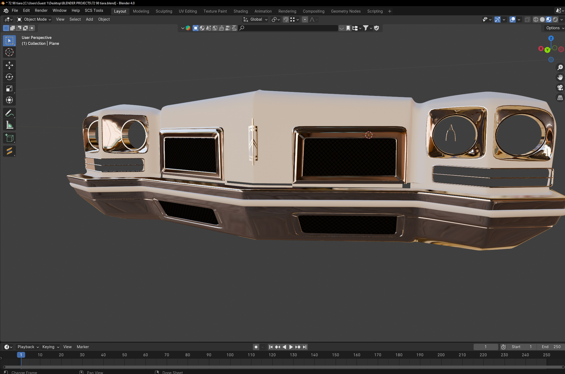The height and width of the screenshot is (374, 565).
Task: Switch to the Shading workspace tab
Action: [x=240, y=11]
